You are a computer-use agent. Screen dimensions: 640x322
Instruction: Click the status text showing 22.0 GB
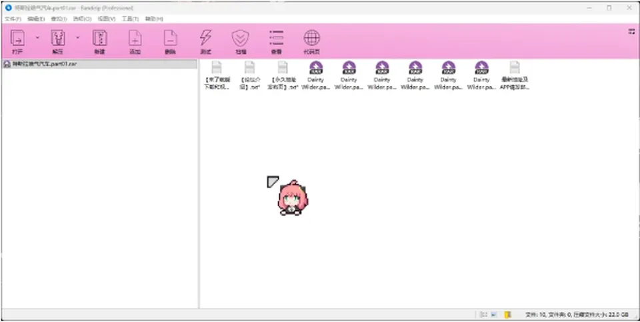point(577,315)
